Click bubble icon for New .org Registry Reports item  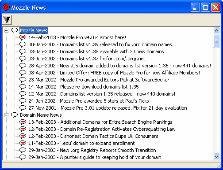click(x=23, y=150)
